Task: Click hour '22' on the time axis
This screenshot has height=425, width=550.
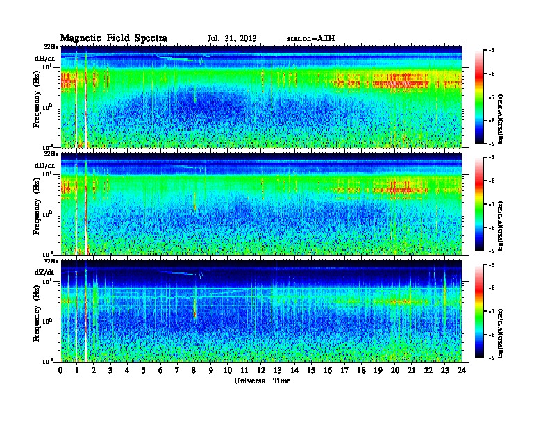Action: 428,370
